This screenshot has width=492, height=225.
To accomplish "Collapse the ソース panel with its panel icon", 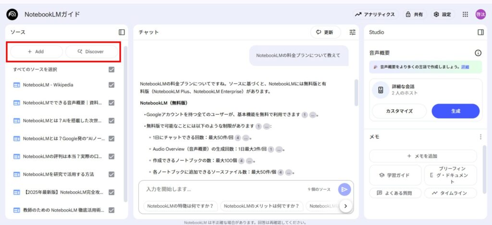I will pyautogui.click(x=122, y=32).
